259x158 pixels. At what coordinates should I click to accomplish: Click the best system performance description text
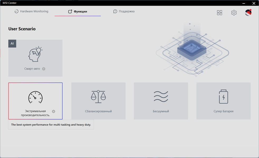tap(51, 125)
